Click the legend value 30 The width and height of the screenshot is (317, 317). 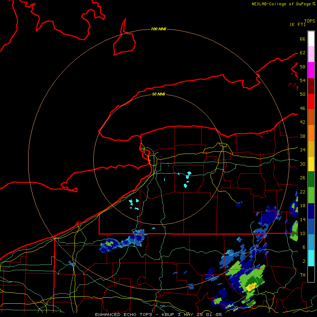[303, 164]
